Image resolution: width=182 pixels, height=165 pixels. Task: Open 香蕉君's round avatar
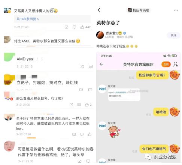[x=100, y=35]
